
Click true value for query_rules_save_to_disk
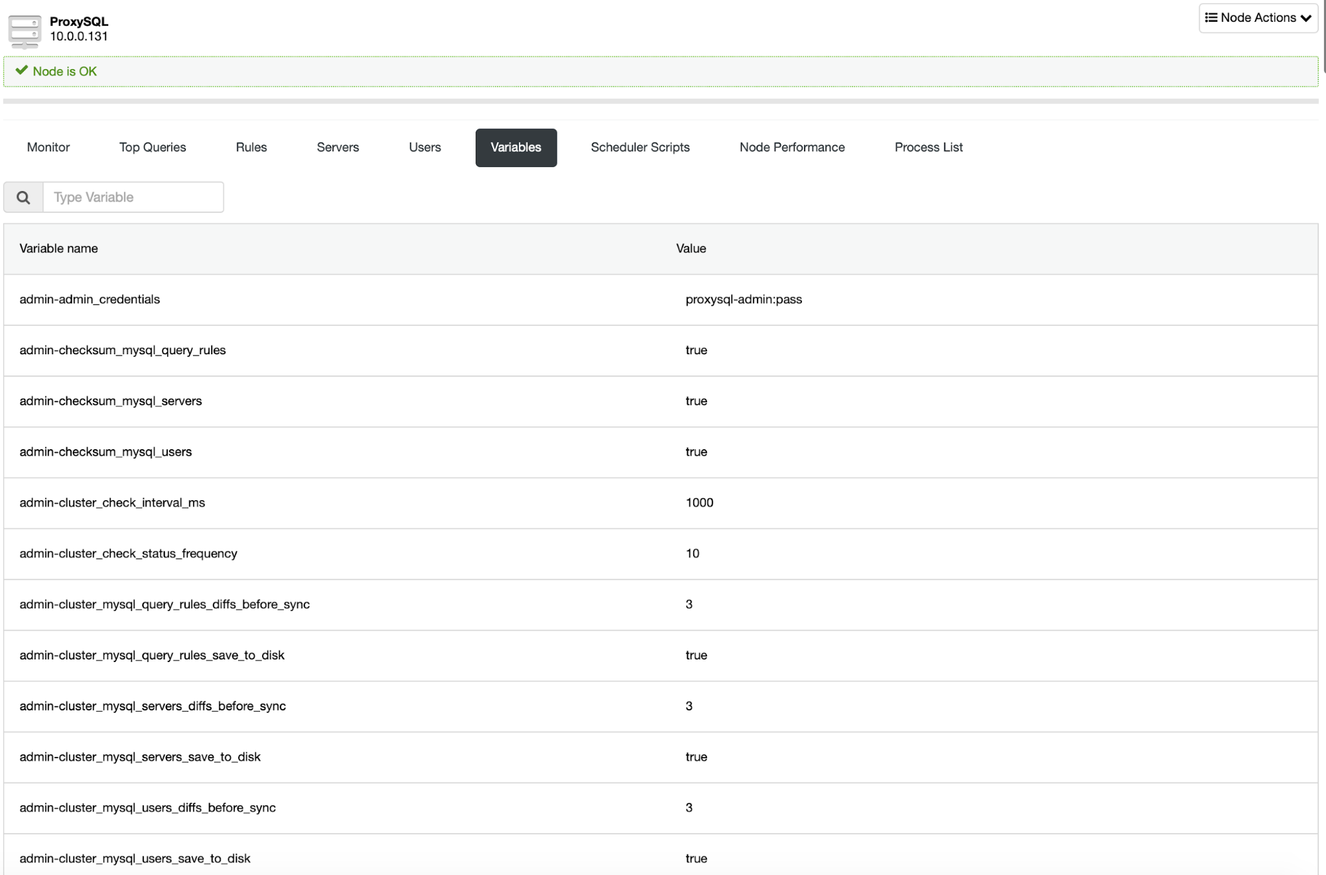pos(696,655)
